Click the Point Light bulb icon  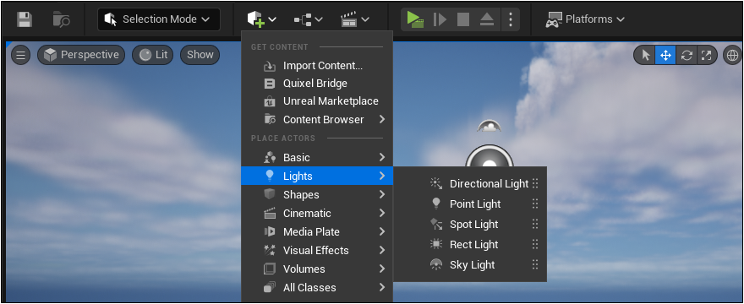(x=435, y=204)
